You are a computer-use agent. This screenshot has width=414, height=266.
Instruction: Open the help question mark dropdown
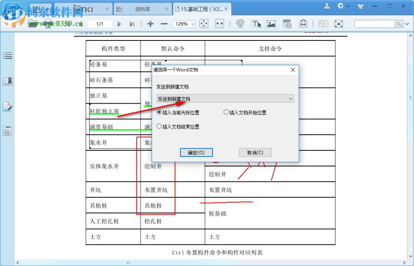coord(343,6)
